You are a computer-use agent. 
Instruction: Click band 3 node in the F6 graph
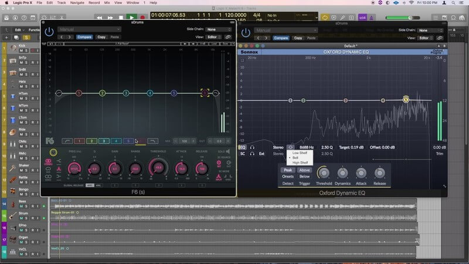[x=126, y=93]
